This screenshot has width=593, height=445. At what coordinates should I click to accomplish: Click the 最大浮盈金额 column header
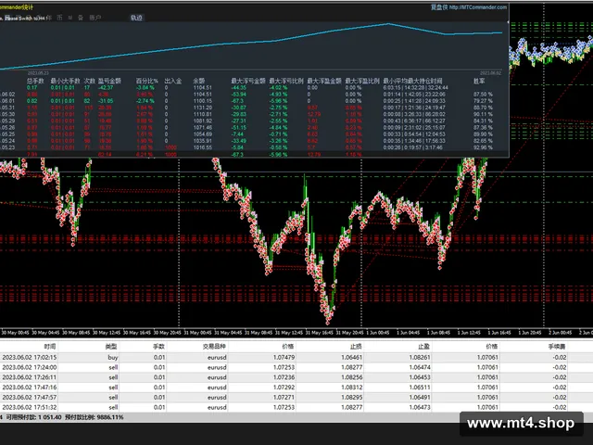coord(324,81)
